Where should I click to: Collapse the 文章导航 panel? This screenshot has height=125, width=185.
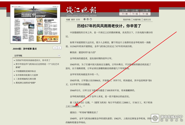point(59,55)
